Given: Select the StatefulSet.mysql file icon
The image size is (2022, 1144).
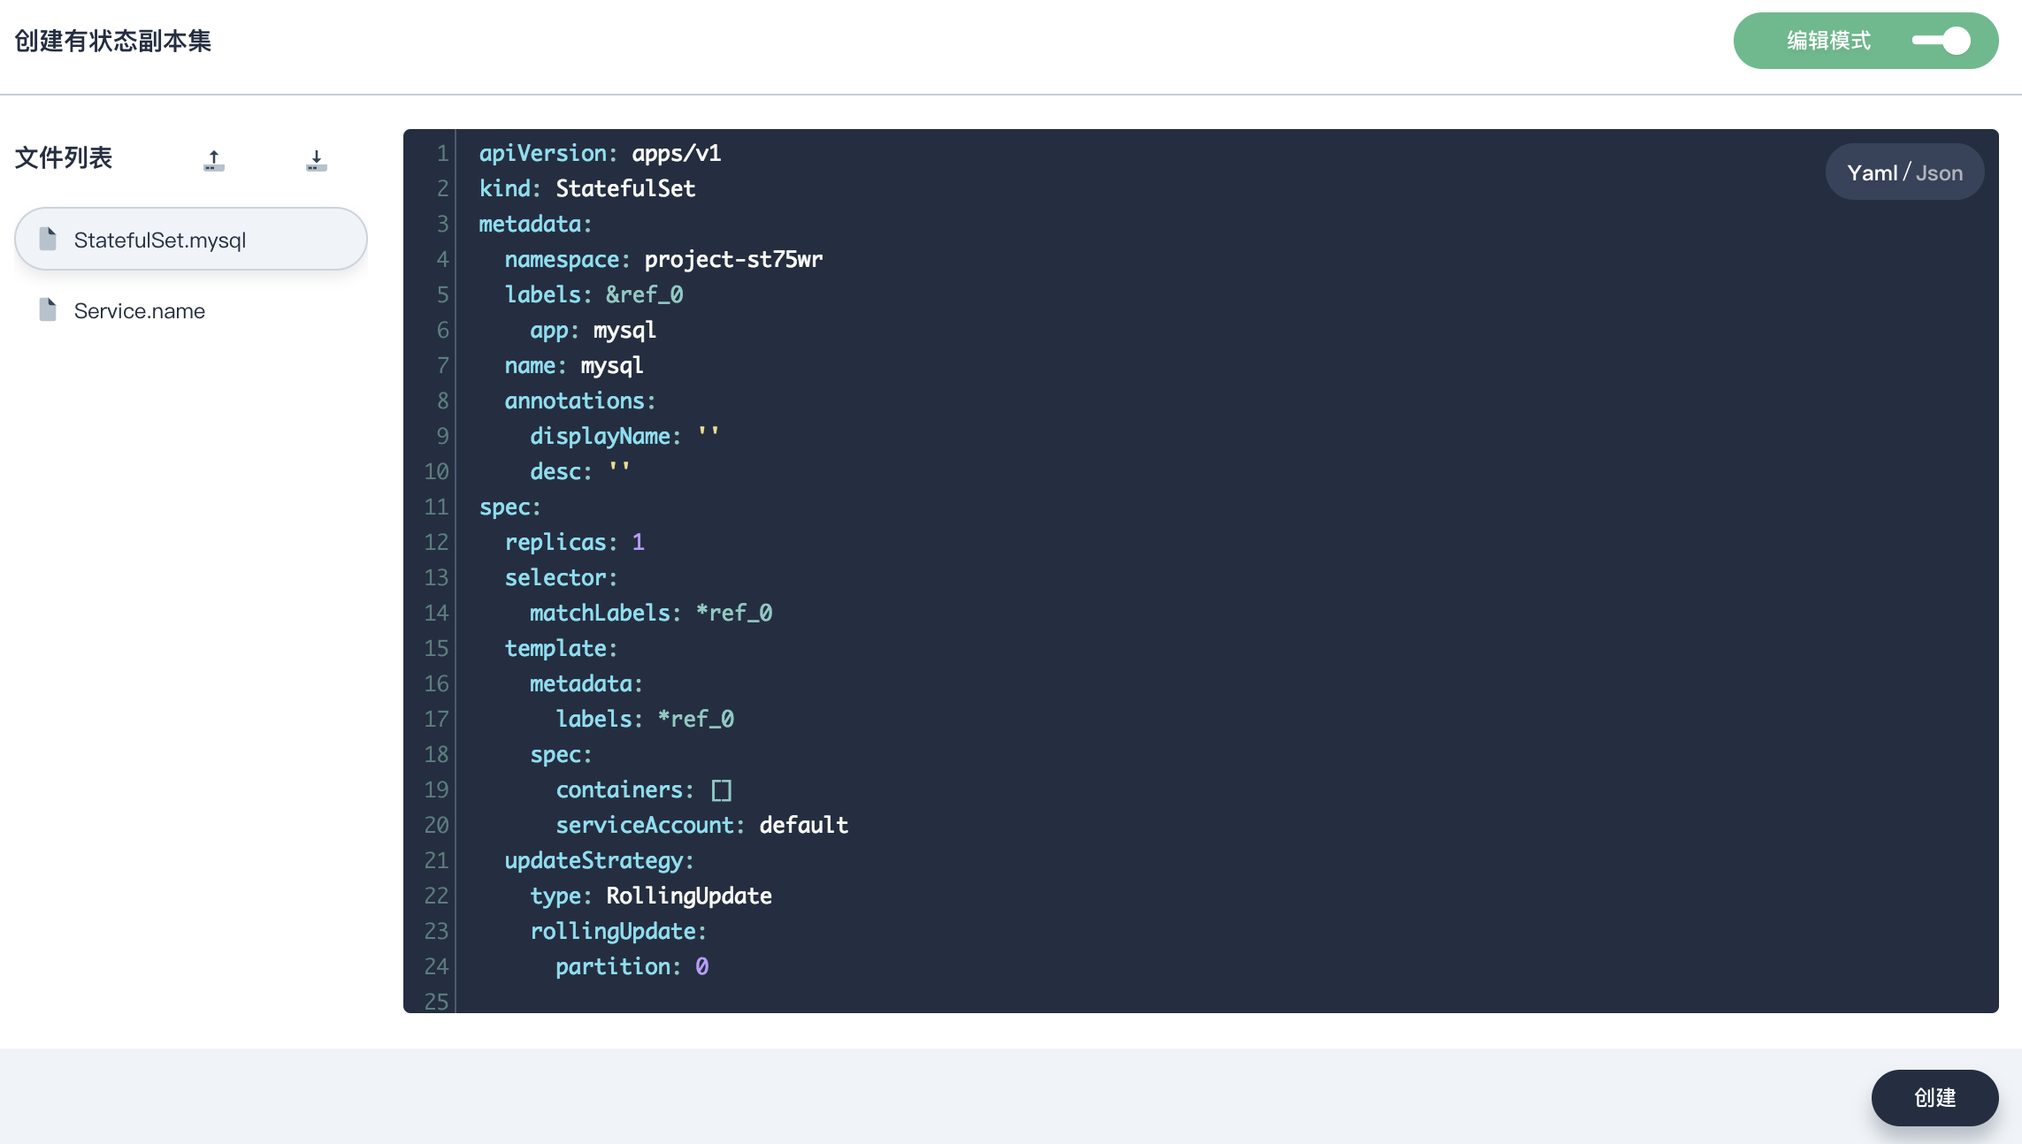Looking at the screenshot, I should [x=49, y=238].
